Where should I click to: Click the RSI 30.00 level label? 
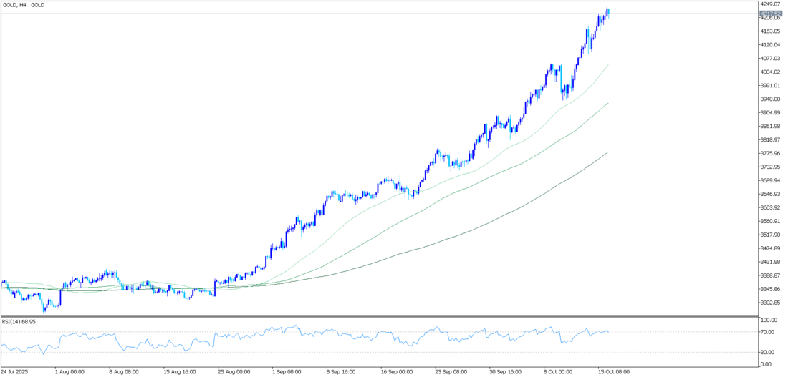point(768,352)
